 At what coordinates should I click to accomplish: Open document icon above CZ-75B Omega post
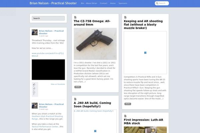[x=75, y=17]
